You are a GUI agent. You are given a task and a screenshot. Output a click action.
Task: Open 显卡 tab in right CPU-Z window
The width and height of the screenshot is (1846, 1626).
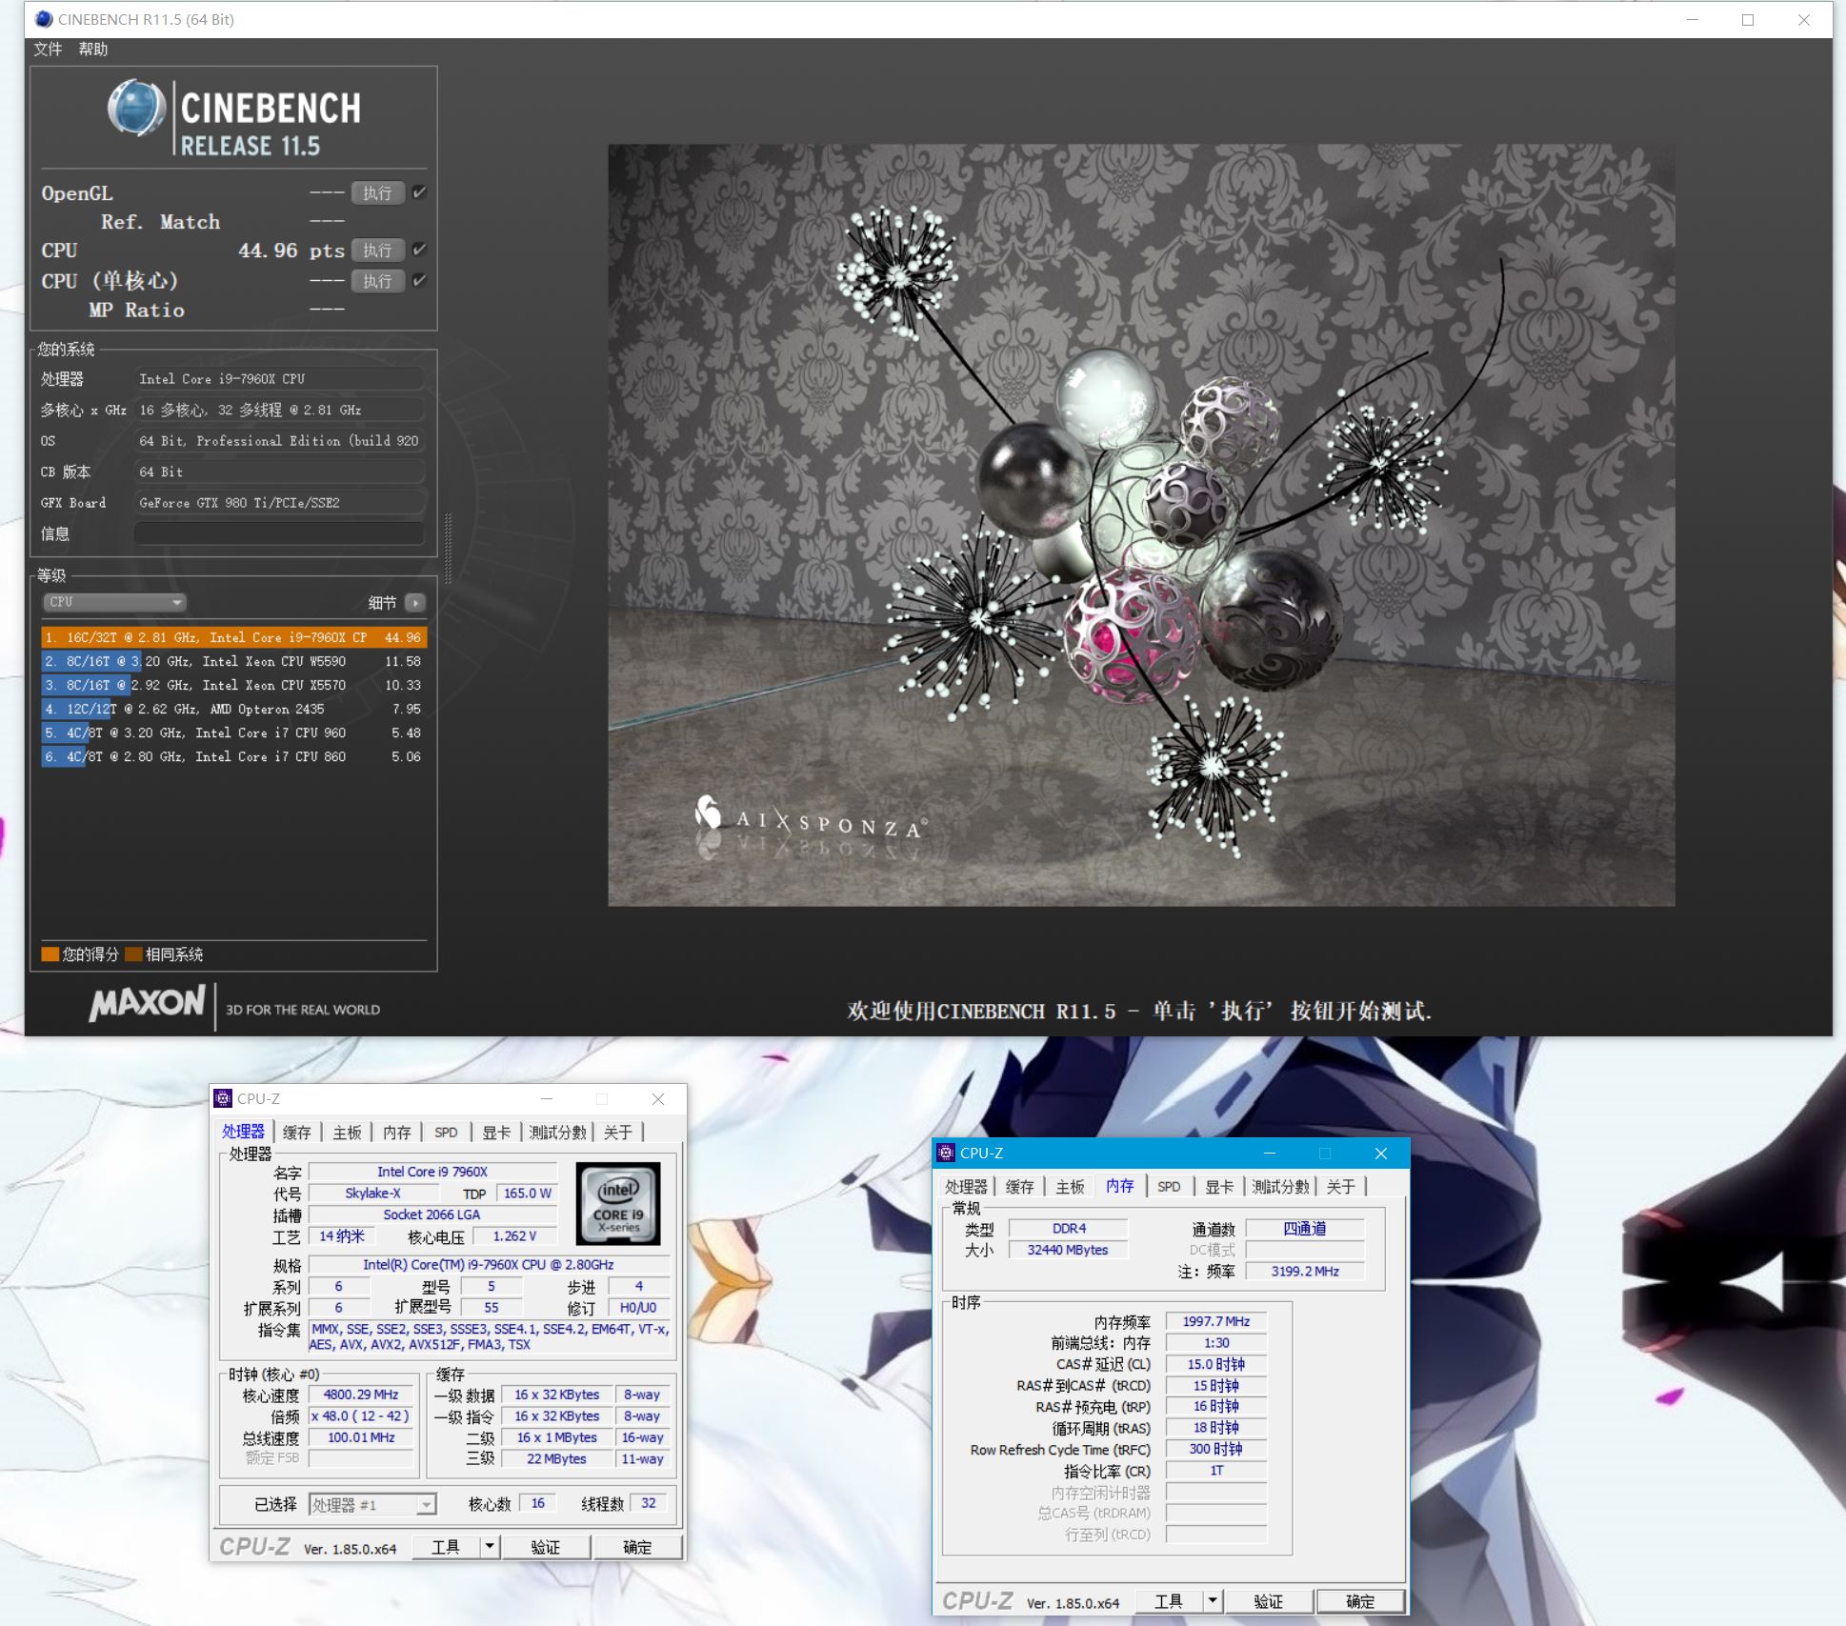pyautogui.click(x=1219, y=1186)
